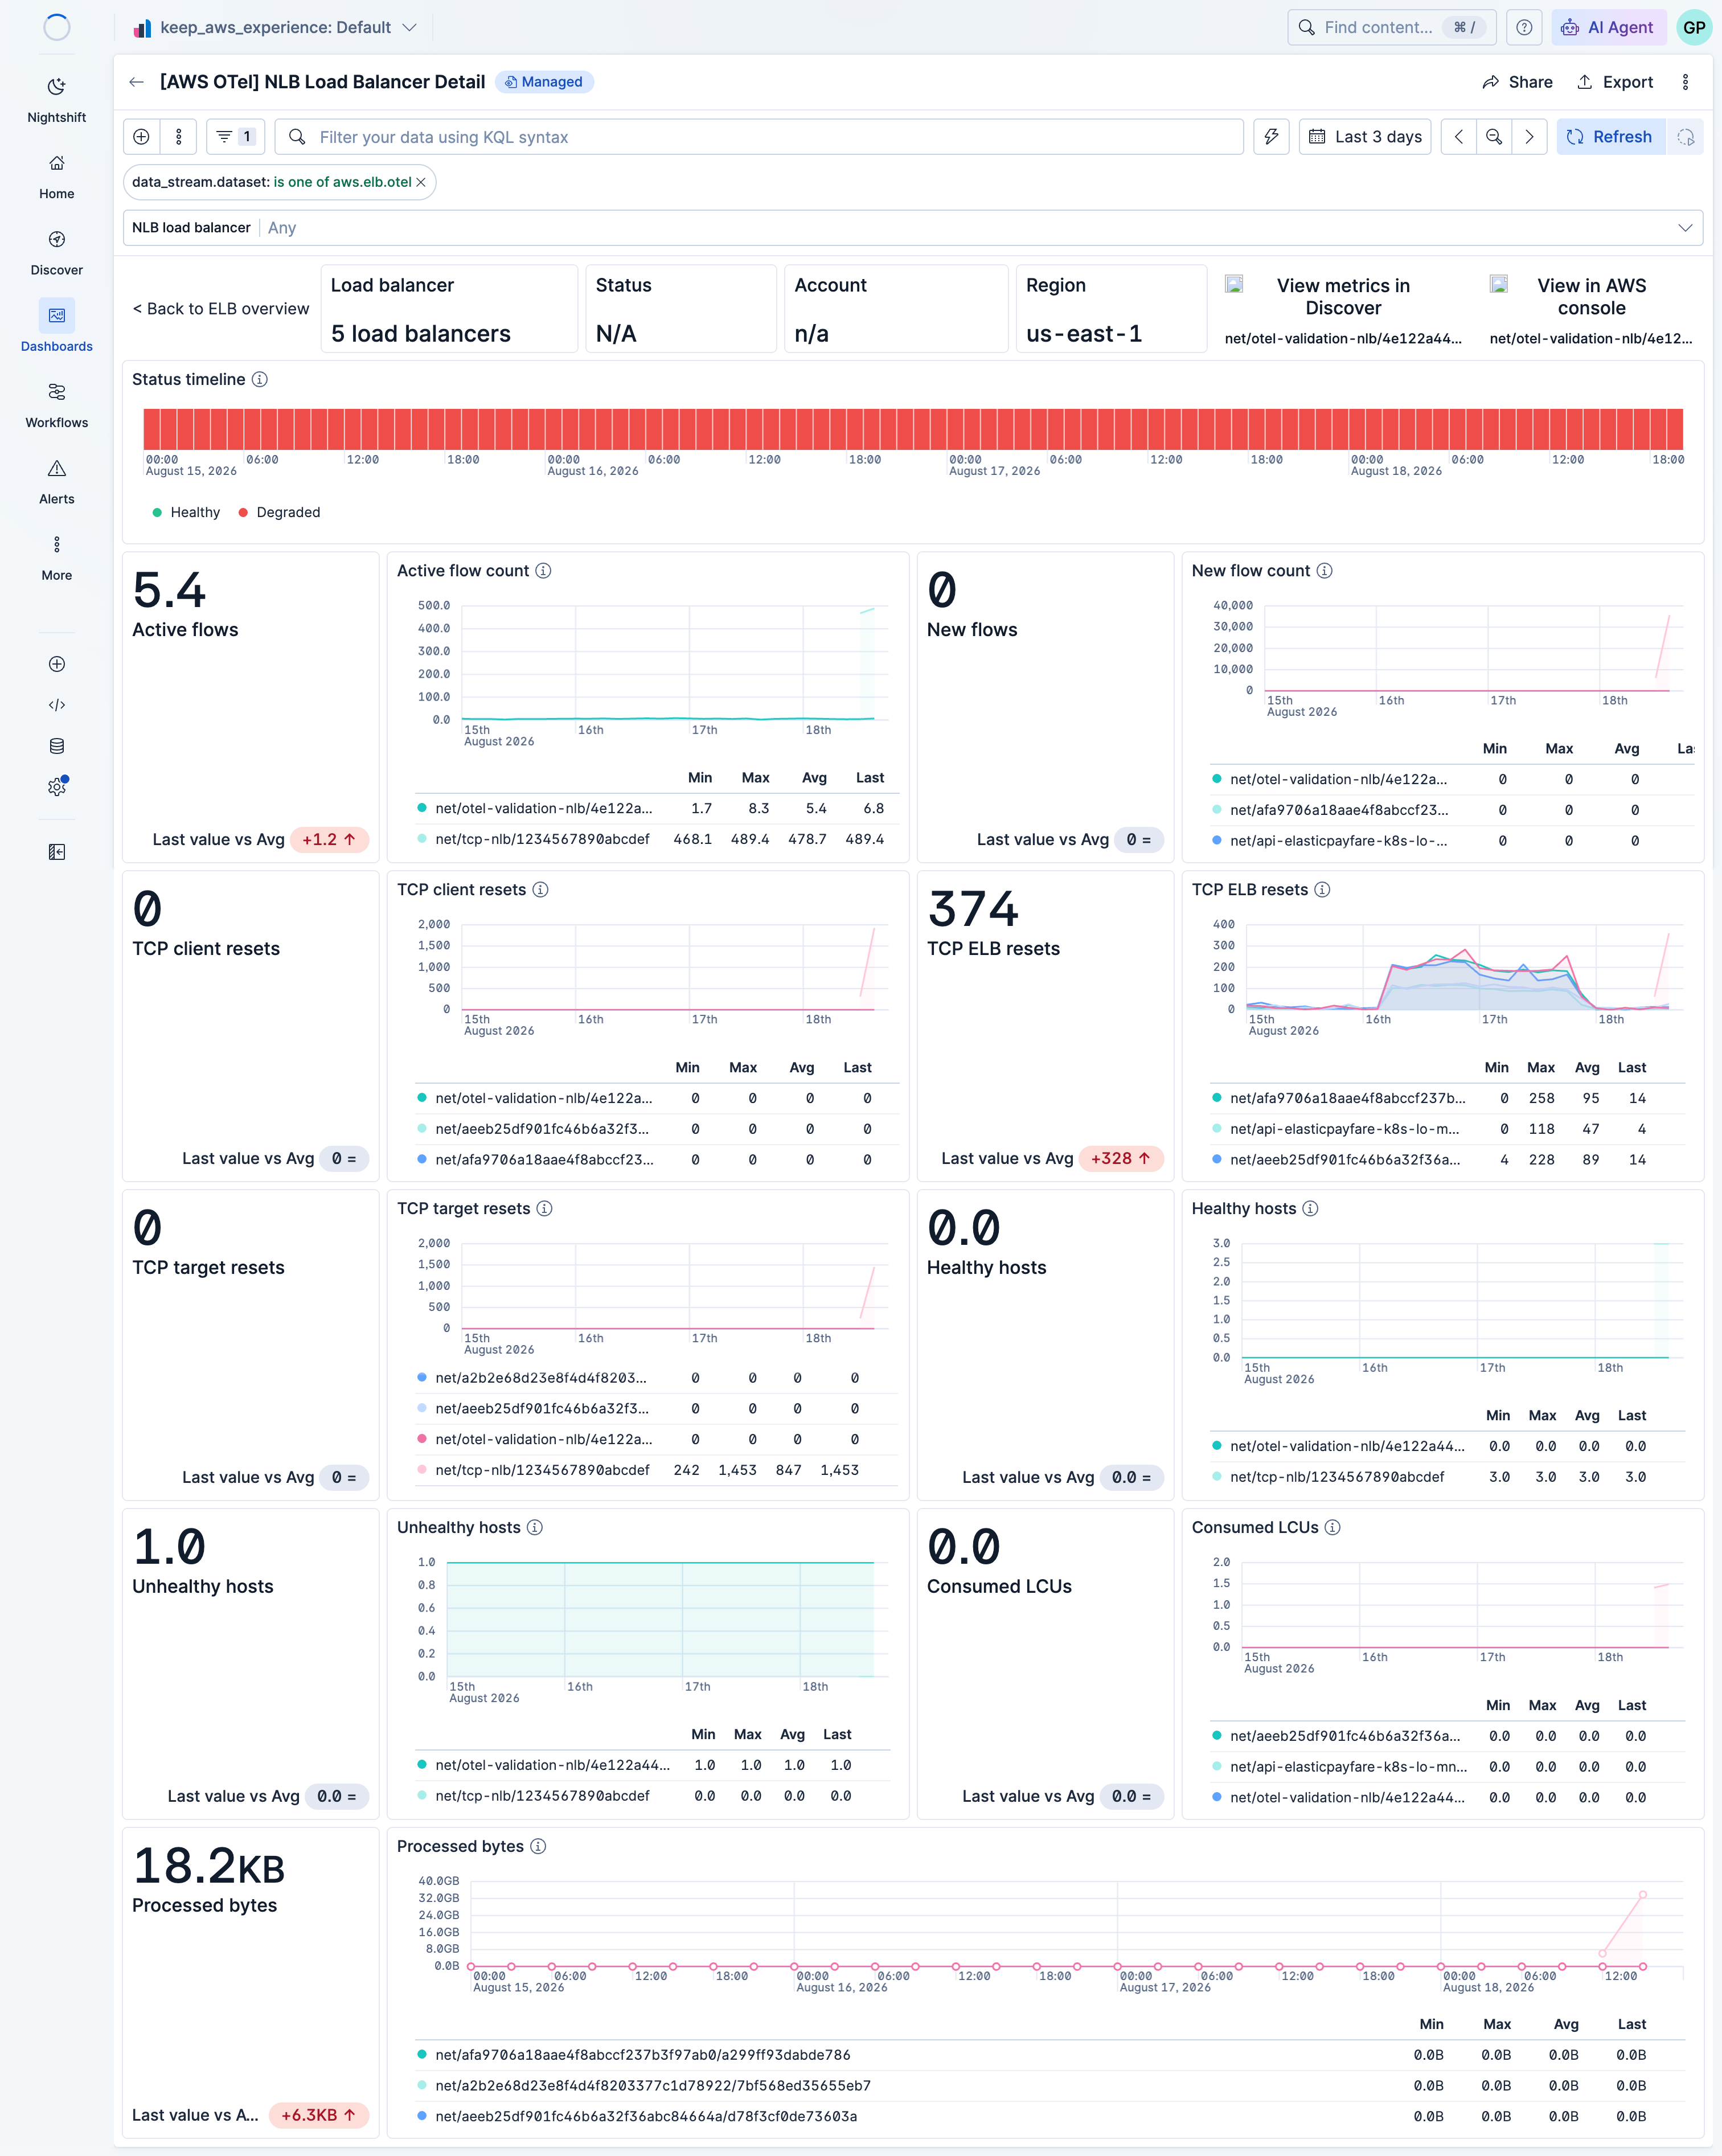Screen dimensions: 1722x2156
Task: Open the quick query lightning icon
Action: [1271, 137]
